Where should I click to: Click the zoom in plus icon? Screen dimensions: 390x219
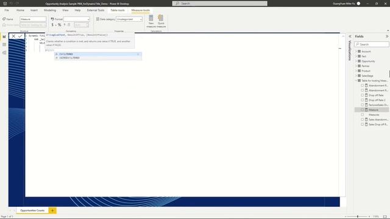[369, 217]
